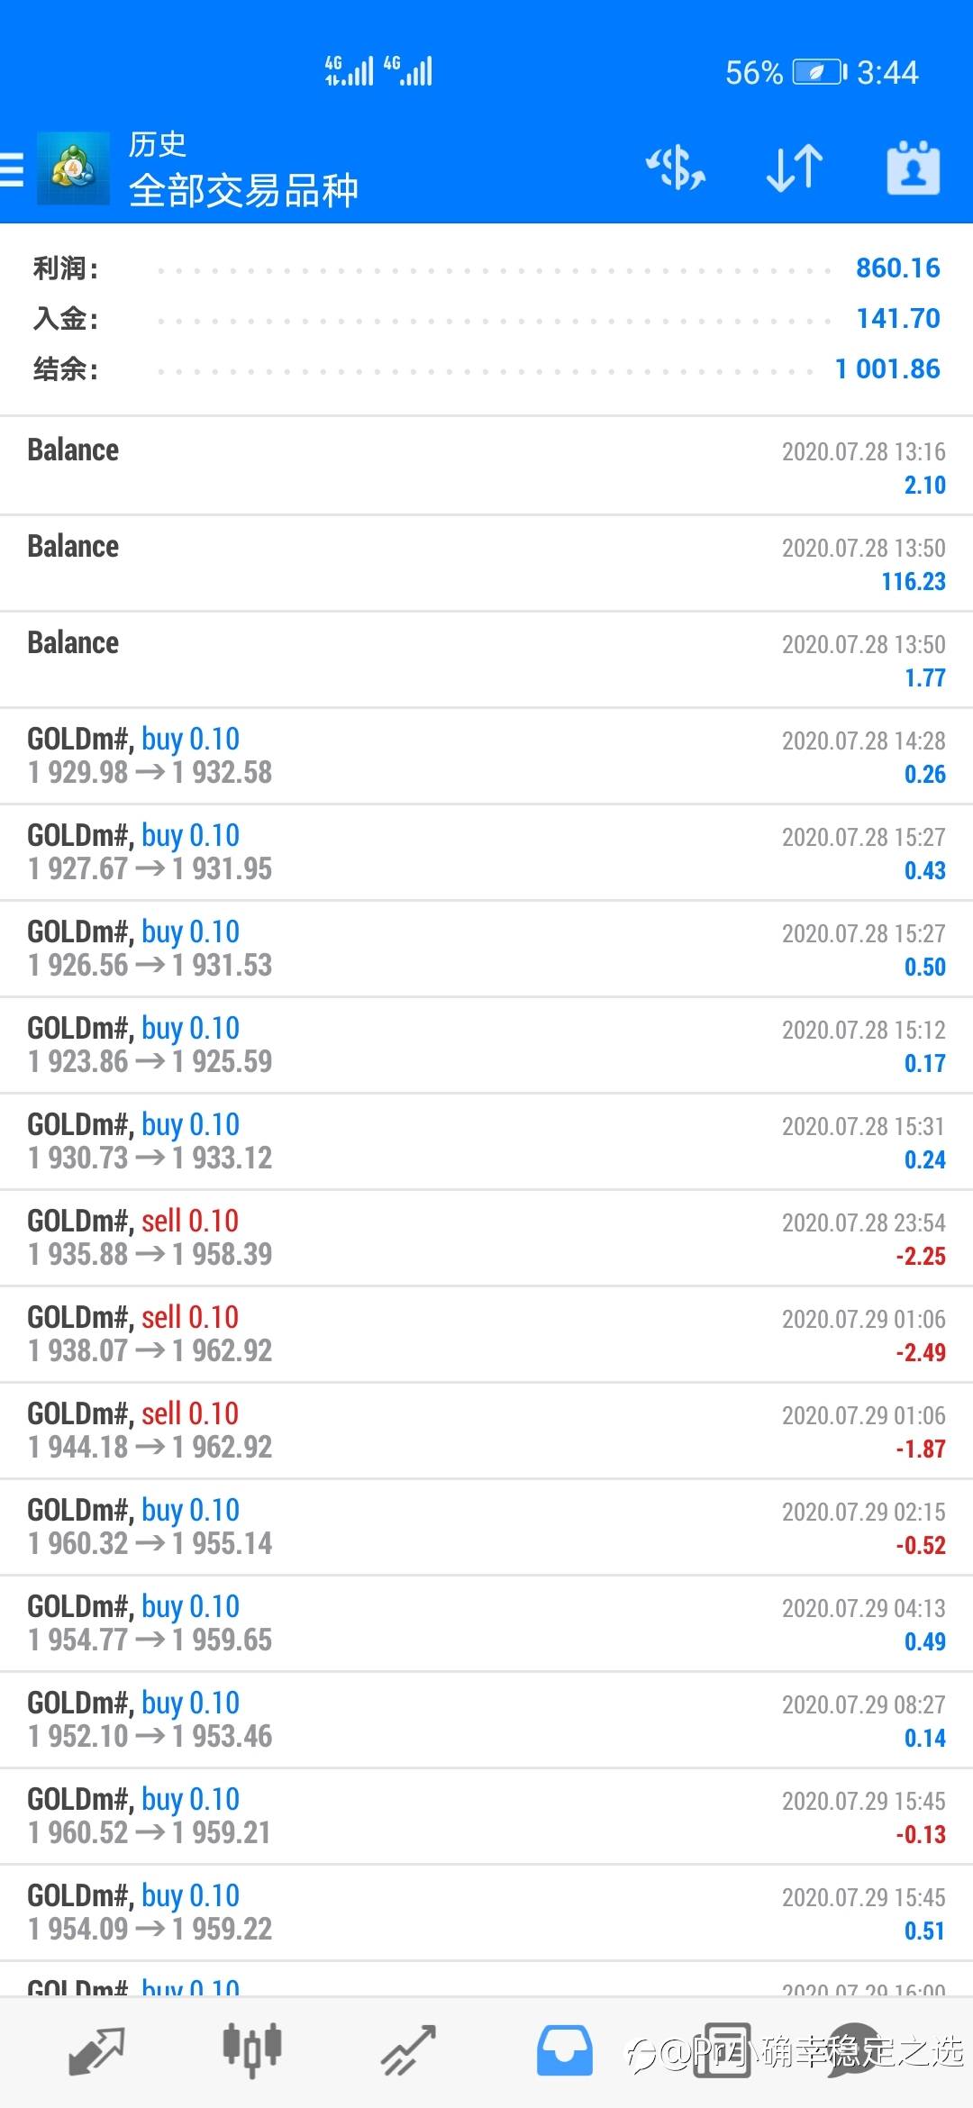The width and height of the screenshot is (973, 2108).
Task: Tap the history inbox icon
Action: point(565,2050)
